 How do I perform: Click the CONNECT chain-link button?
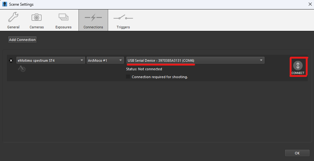pyautogui.click(x=298, y=67)
